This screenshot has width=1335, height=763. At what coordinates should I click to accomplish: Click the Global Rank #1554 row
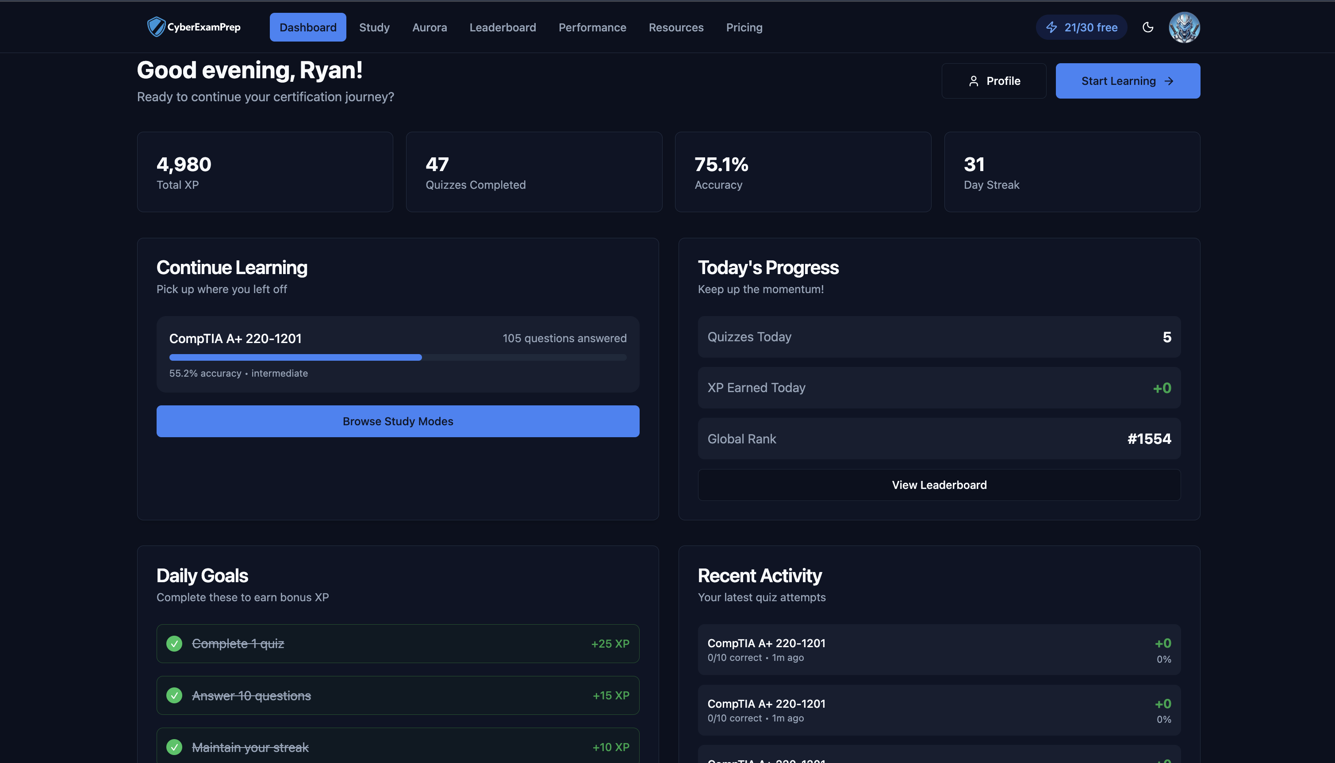coord(939,439)
